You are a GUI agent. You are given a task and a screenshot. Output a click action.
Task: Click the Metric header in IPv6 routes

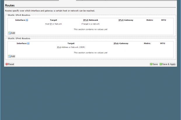pos(147,43)
